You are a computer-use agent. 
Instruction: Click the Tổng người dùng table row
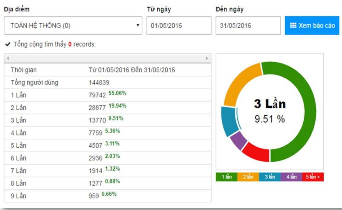(x=107, y=83)
